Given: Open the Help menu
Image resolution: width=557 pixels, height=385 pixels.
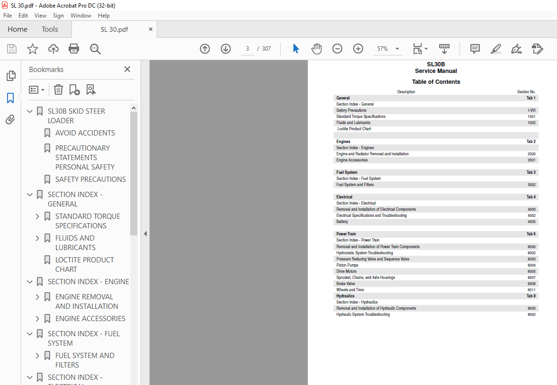Looking at the screenshot, I should [104, 16].
